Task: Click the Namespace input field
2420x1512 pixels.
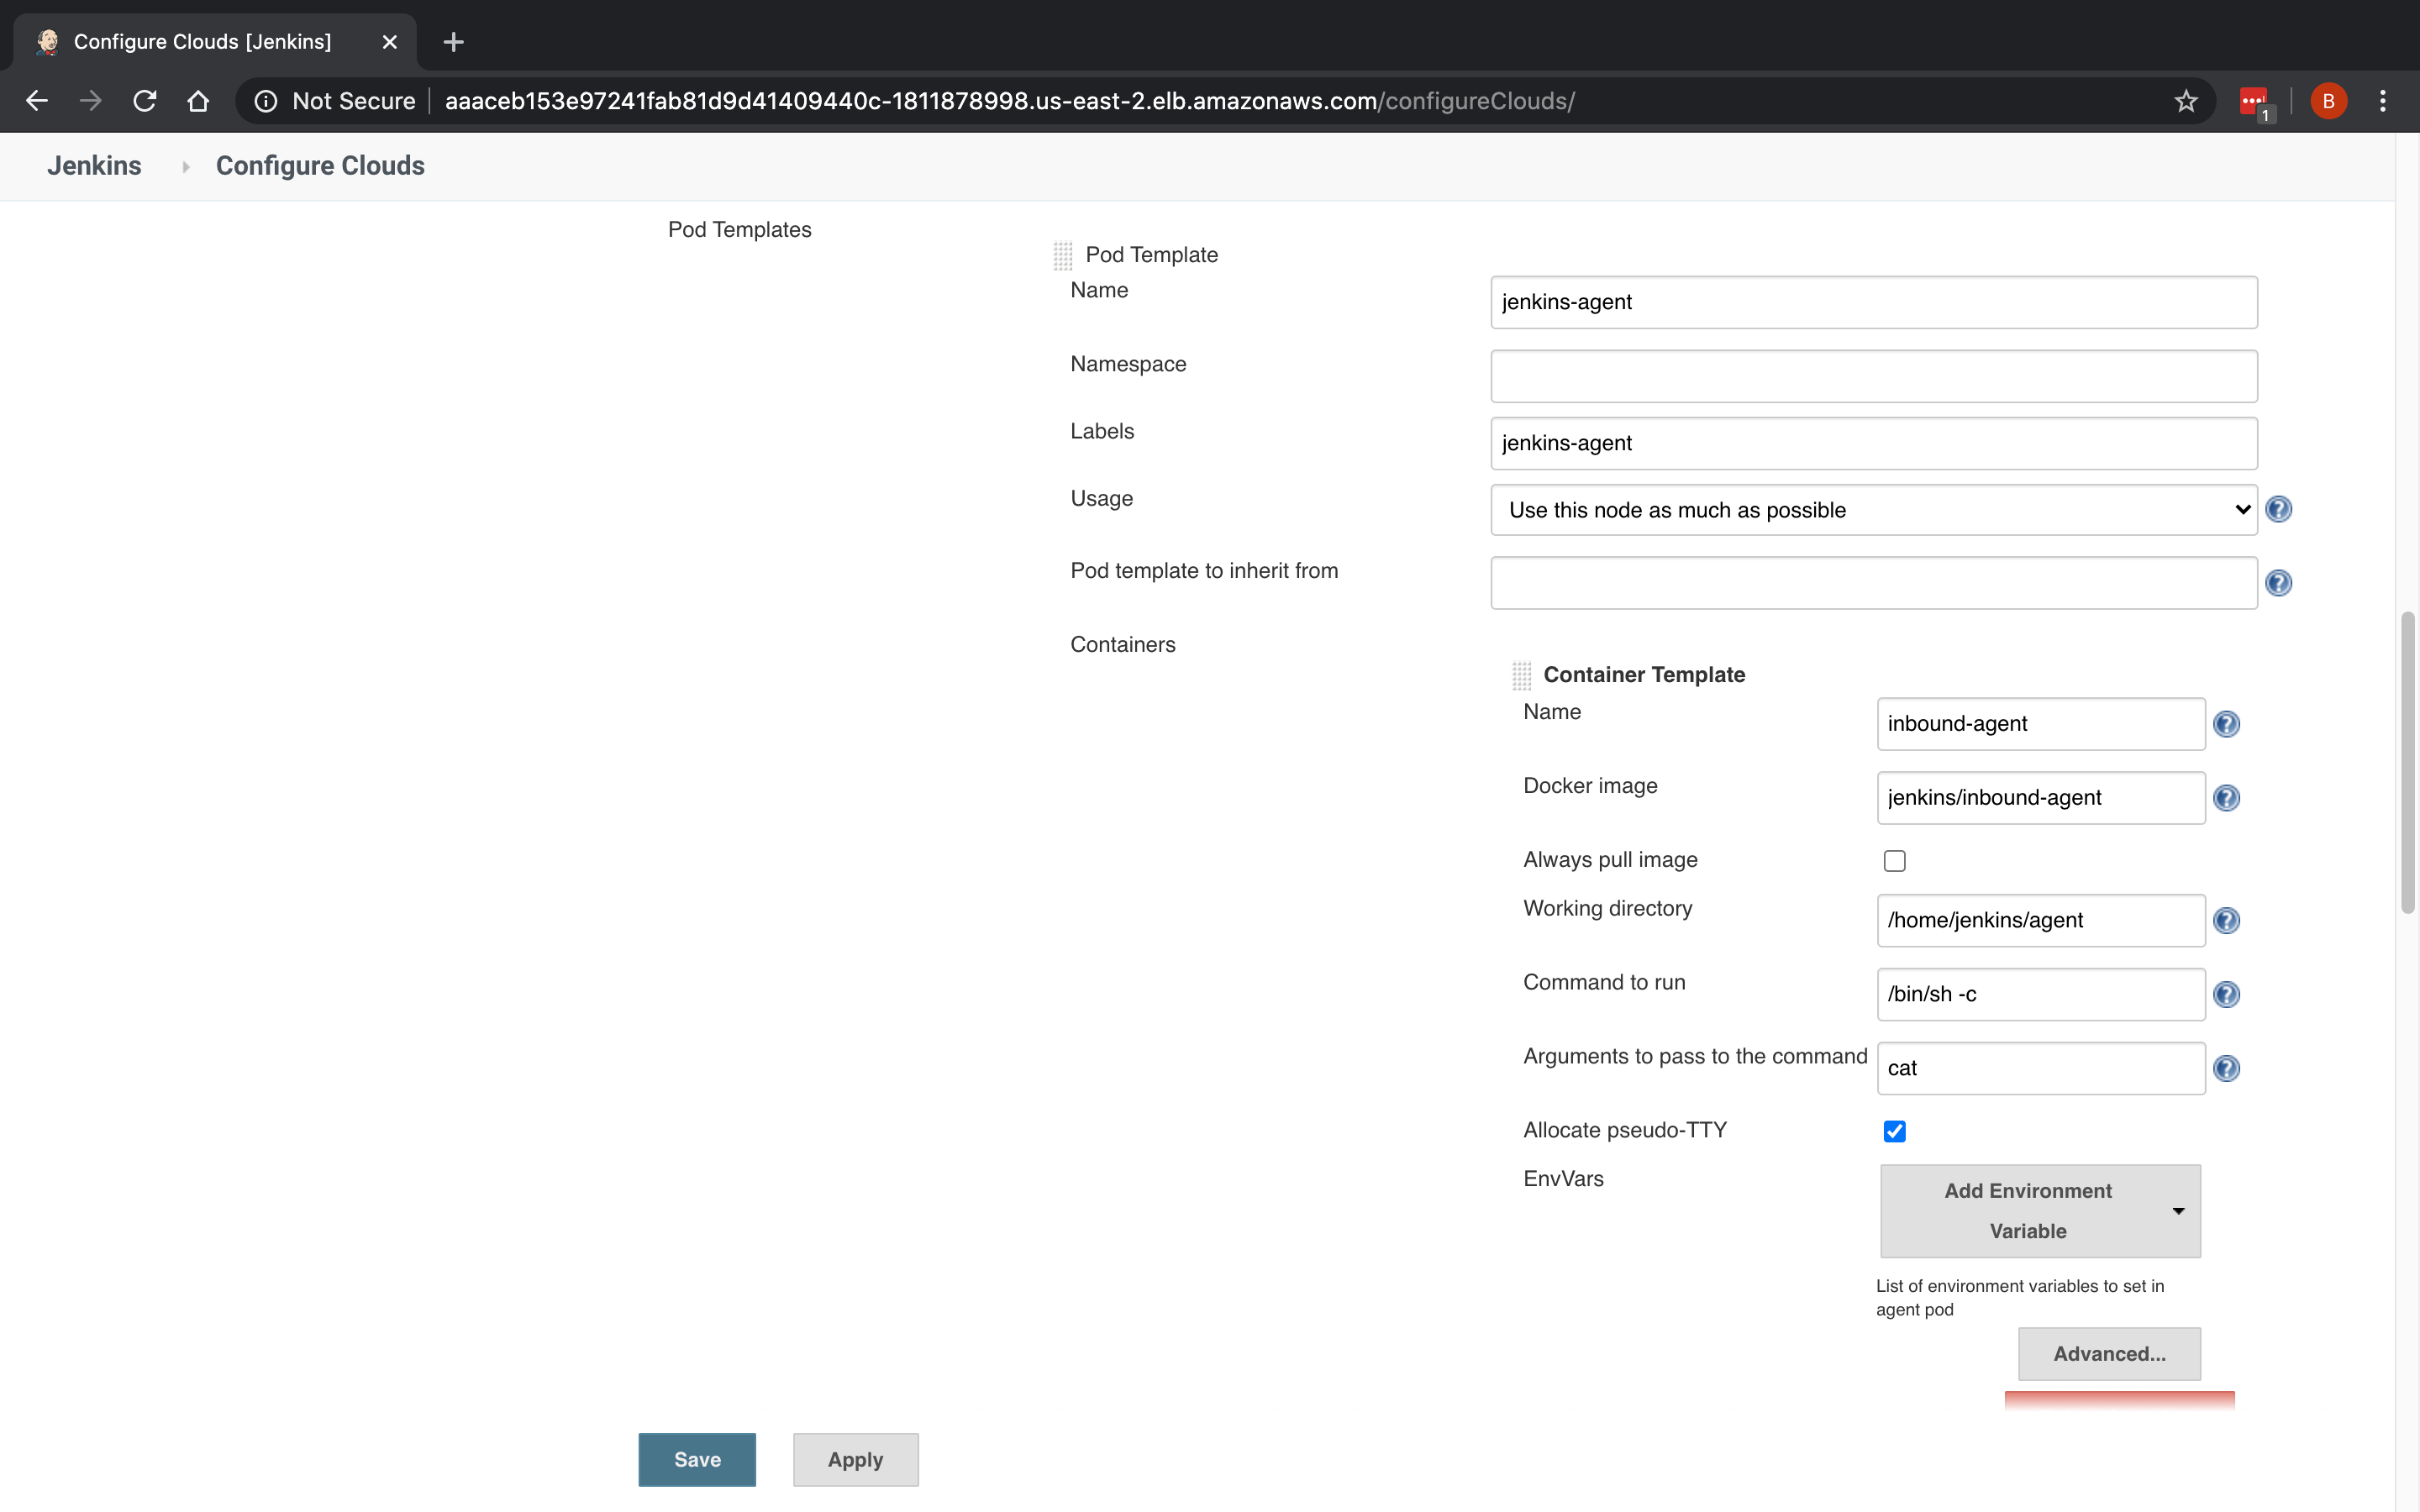Action: (1873, 375)
